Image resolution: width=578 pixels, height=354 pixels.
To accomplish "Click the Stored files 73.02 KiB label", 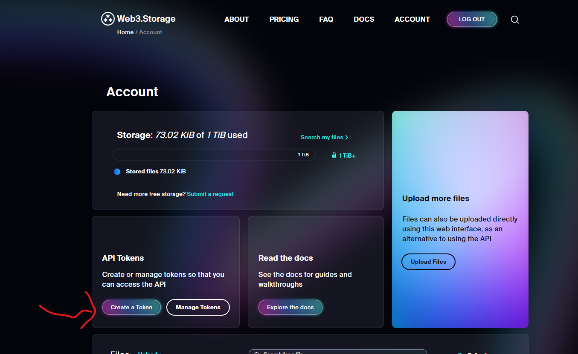I will click(156, 171).
